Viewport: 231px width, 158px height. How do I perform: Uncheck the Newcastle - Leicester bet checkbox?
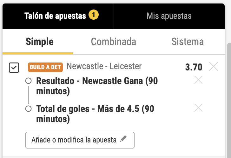click(x=14, y=68)
